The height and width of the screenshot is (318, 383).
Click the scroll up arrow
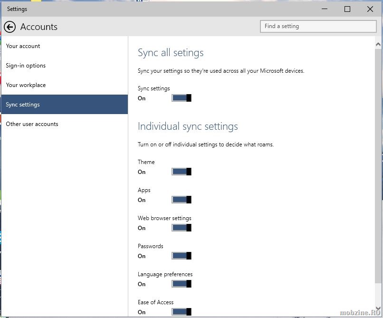(378, 44)
